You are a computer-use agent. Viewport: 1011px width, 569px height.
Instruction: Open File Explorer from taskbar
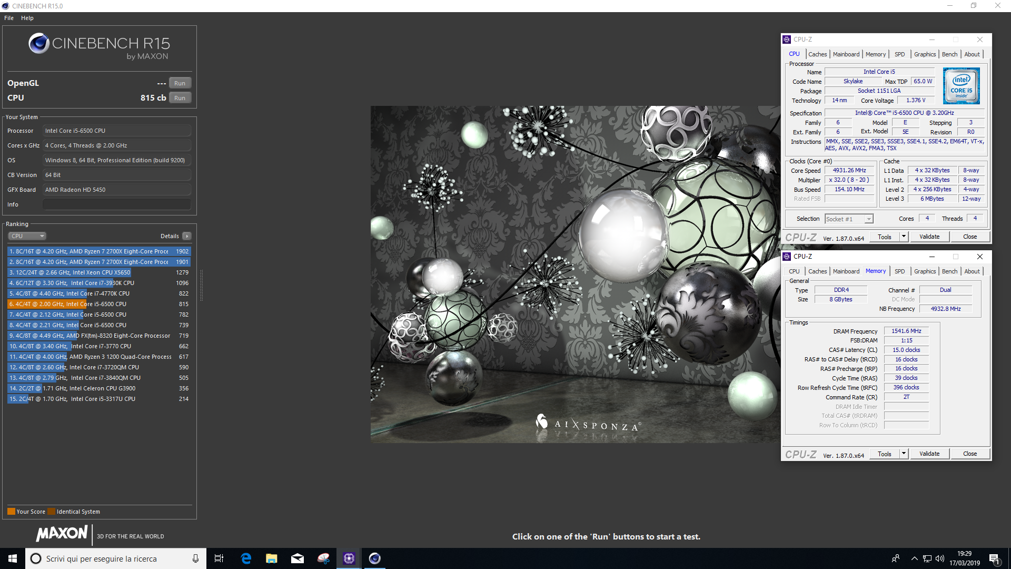(x=271, y=558)
